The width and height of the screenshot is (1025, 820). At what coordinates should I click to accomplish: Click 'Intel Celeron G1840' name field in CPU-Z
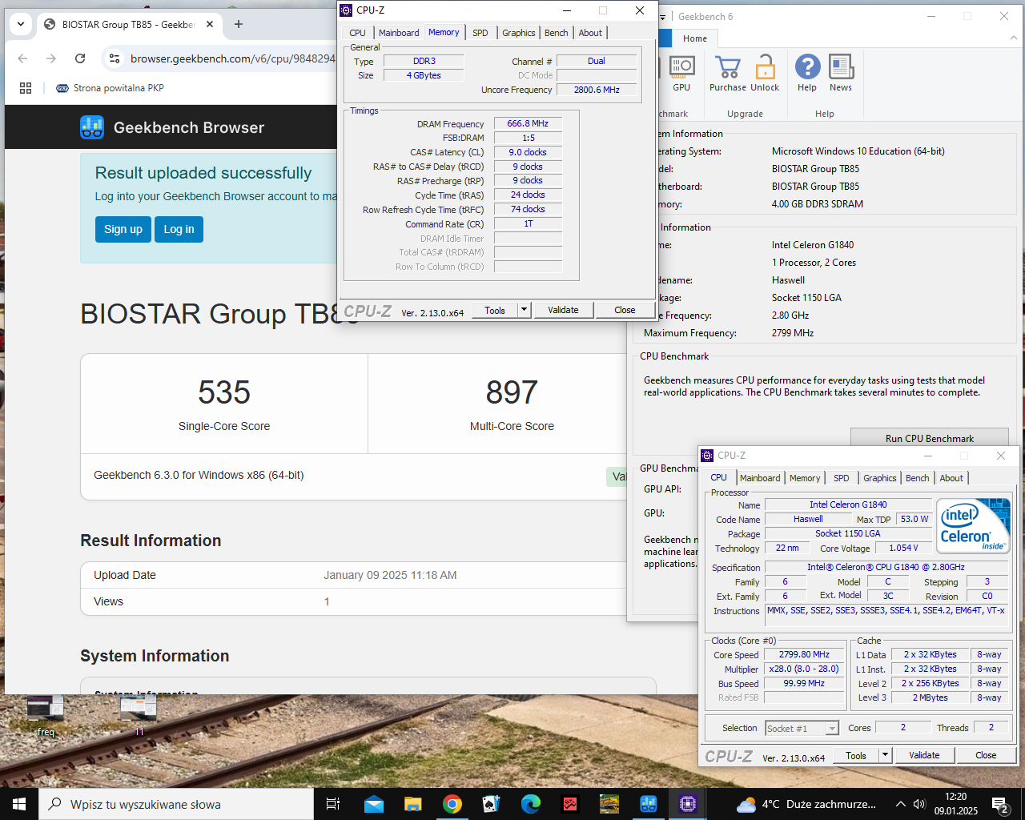[x=848, y=504]
